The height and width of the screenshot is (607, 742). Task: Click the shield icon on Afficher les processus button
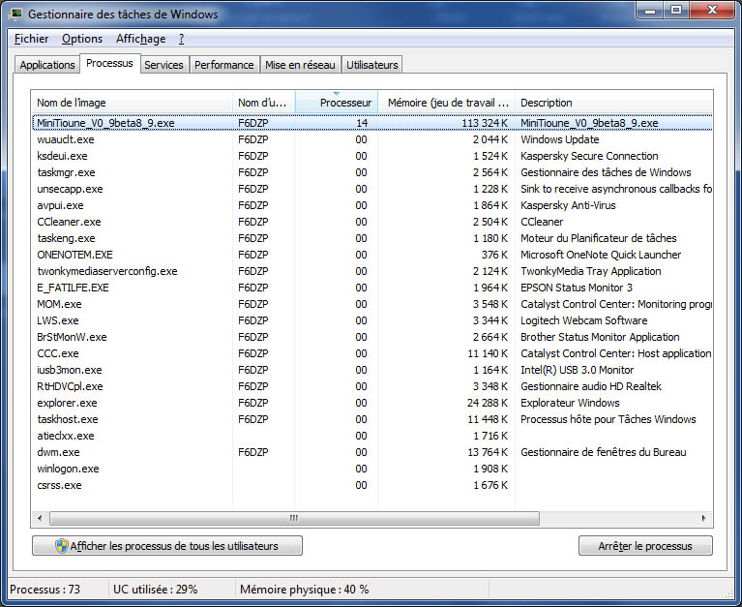coord(62,546)
